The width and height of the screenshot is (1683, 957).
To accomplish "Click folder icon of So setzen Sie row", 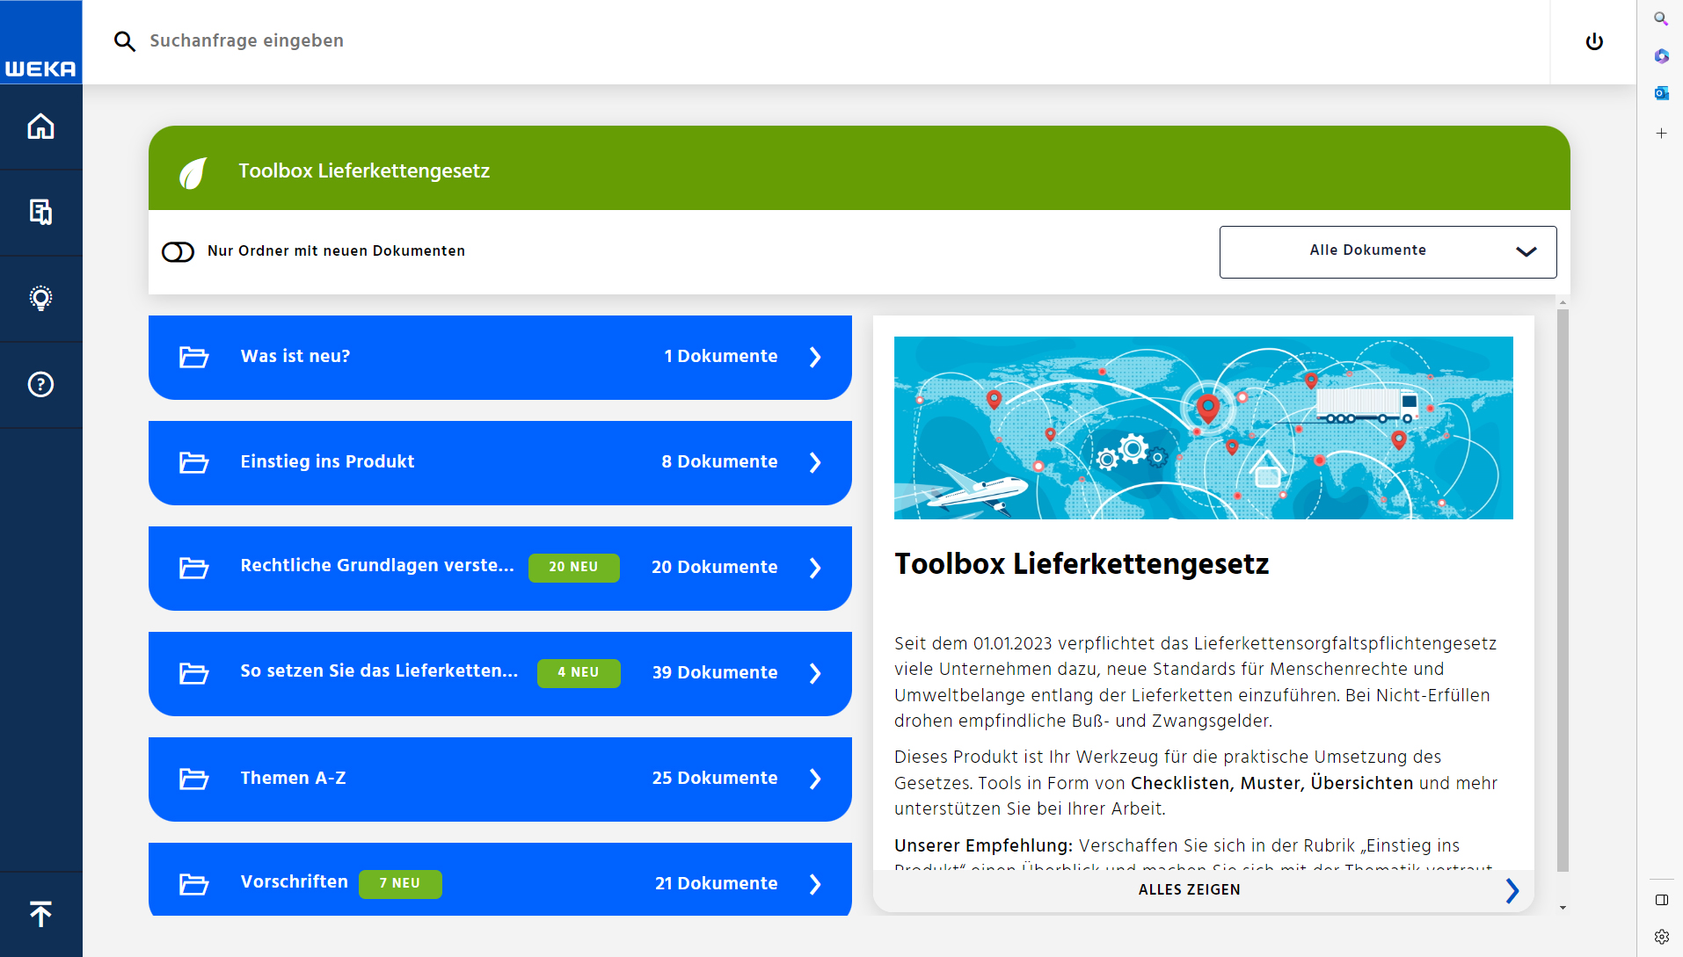I will [193, 673].
